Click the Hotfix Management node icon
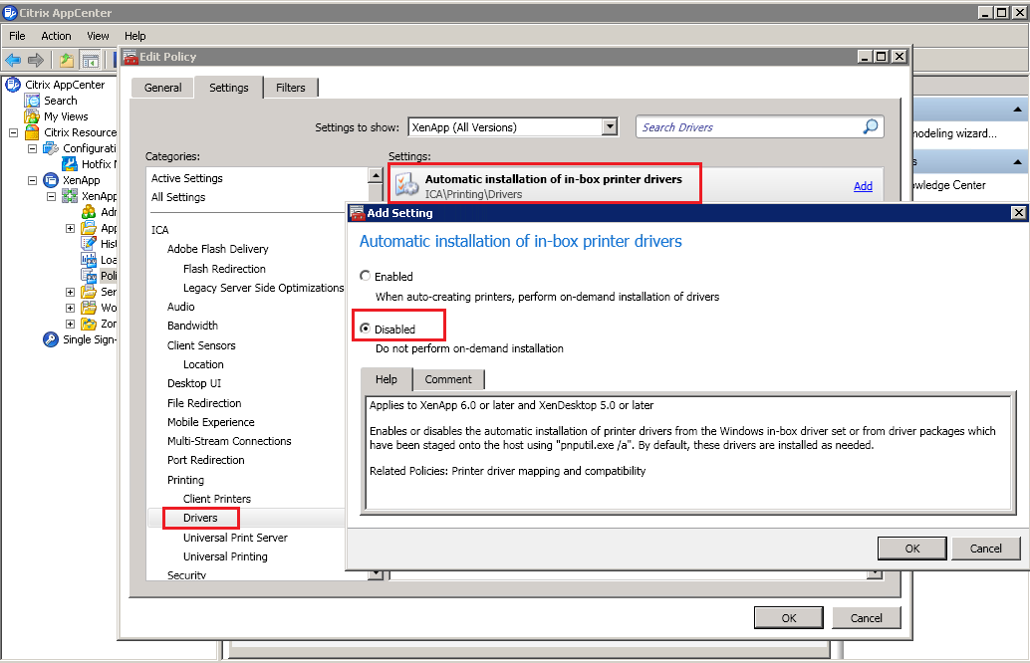 tap(68, 162)
